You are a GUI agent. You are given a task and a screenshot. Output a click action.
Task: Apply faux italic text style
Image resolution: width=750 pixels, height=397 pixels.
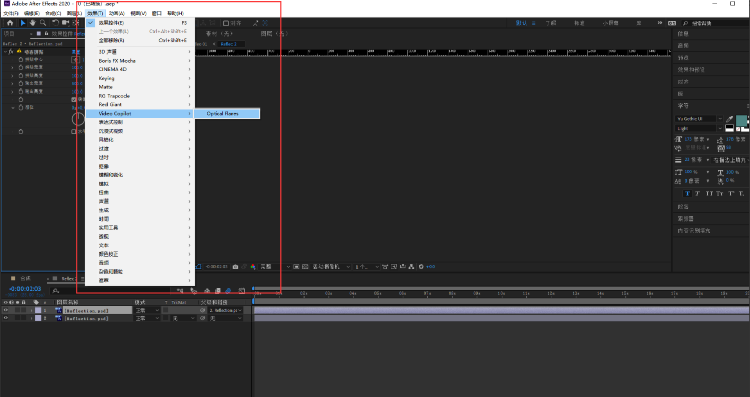(698, 194)
